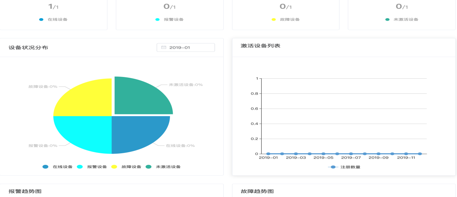Click the 报警趋势图 panel header
The height and width of the screenshot is (197, 457).
click(x=25, y=191)
